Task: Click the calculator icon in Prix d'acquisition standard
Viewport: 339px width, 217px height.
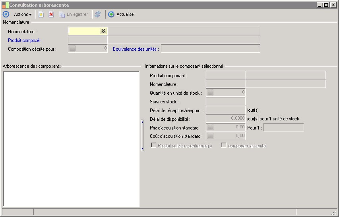Action: [210, 128]
